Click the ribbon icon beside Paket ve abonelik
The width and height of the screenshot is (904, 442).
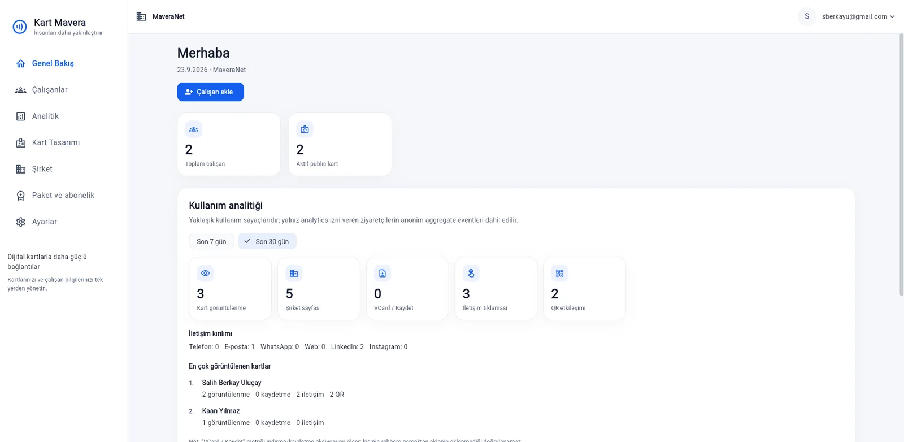click(x=21, y=196)
